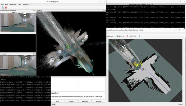This screenshot has width=186, height=106.
Task: Click the 'New ID = 212 [0]' label
Action: click(x=18, y=12)
